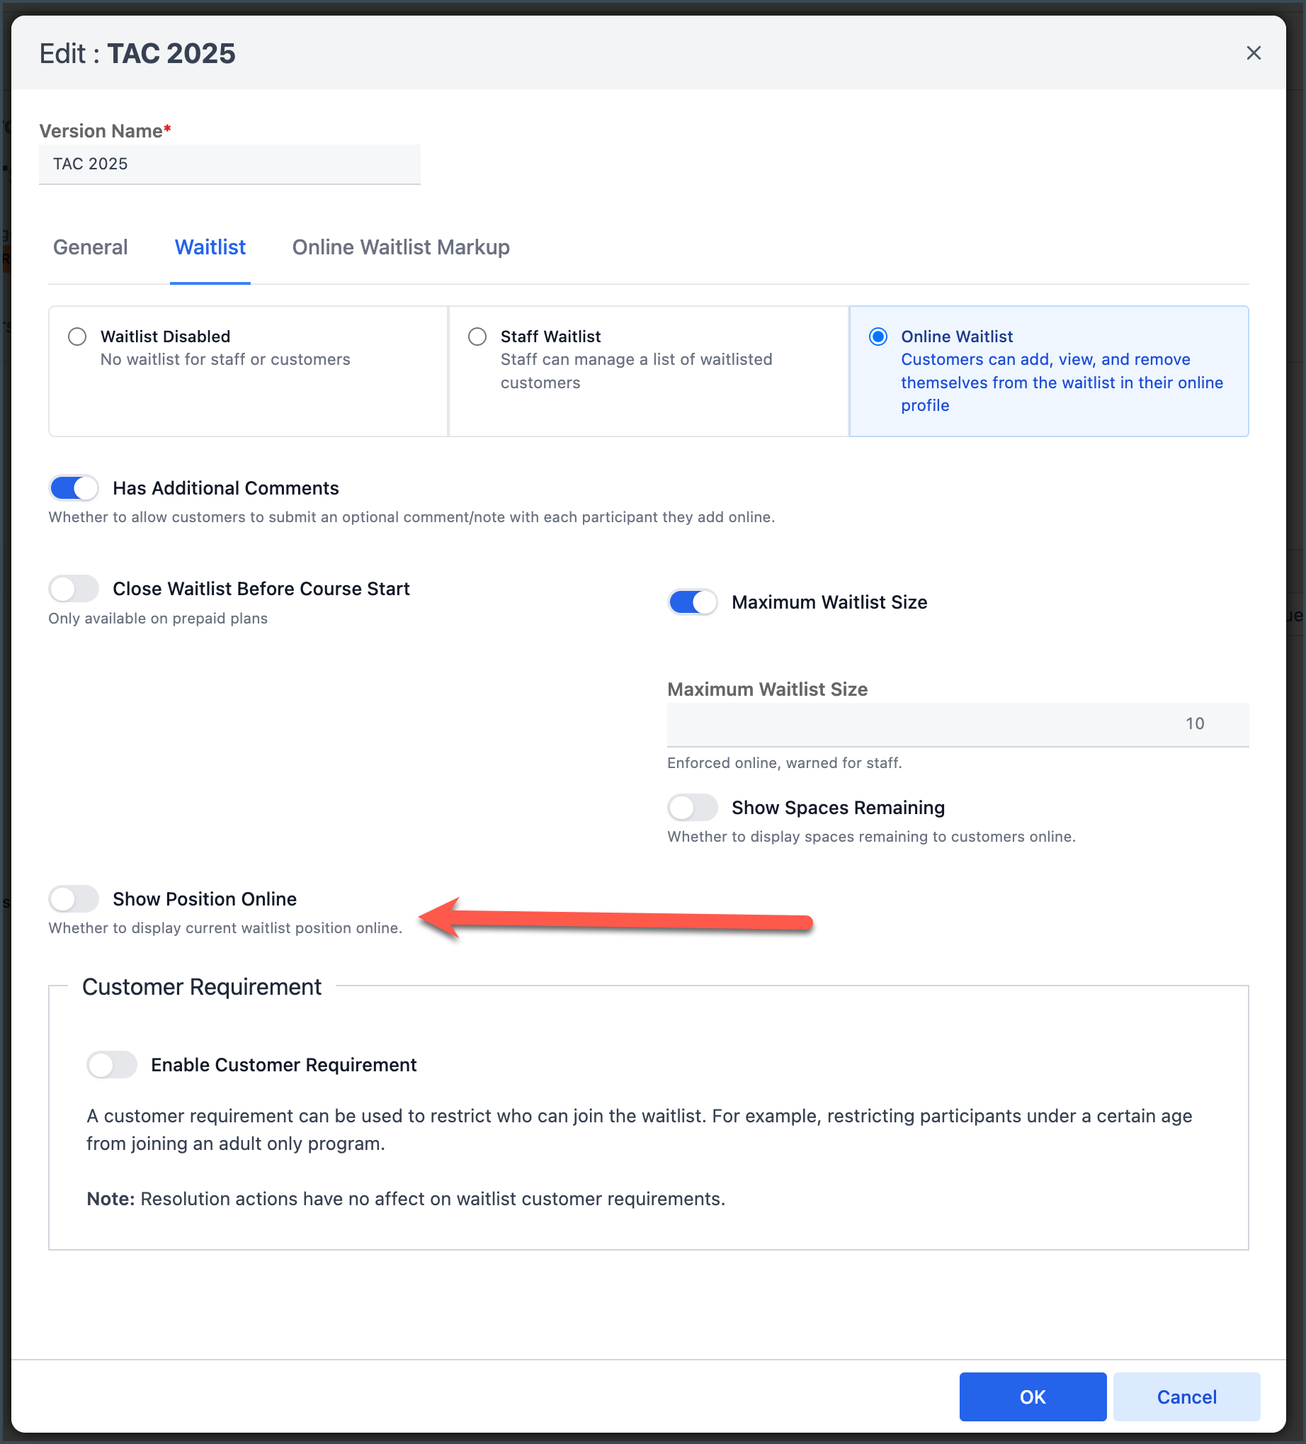The height and width of the screenshot is (1444, 1306).
Task: Turn off the Maximum Waitlist Size switch
Action: click(693, 602)
